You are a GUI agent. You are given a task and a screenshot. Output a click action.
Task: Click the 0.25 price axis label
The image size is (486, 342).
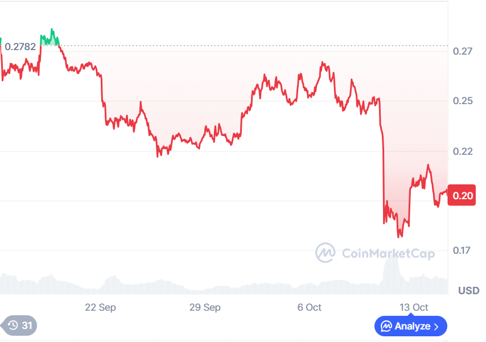click(463, 101)
